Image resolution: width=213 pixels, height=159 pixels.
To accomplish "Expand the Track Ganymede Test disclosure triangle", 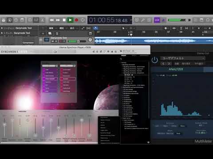I will click(2, 33).
